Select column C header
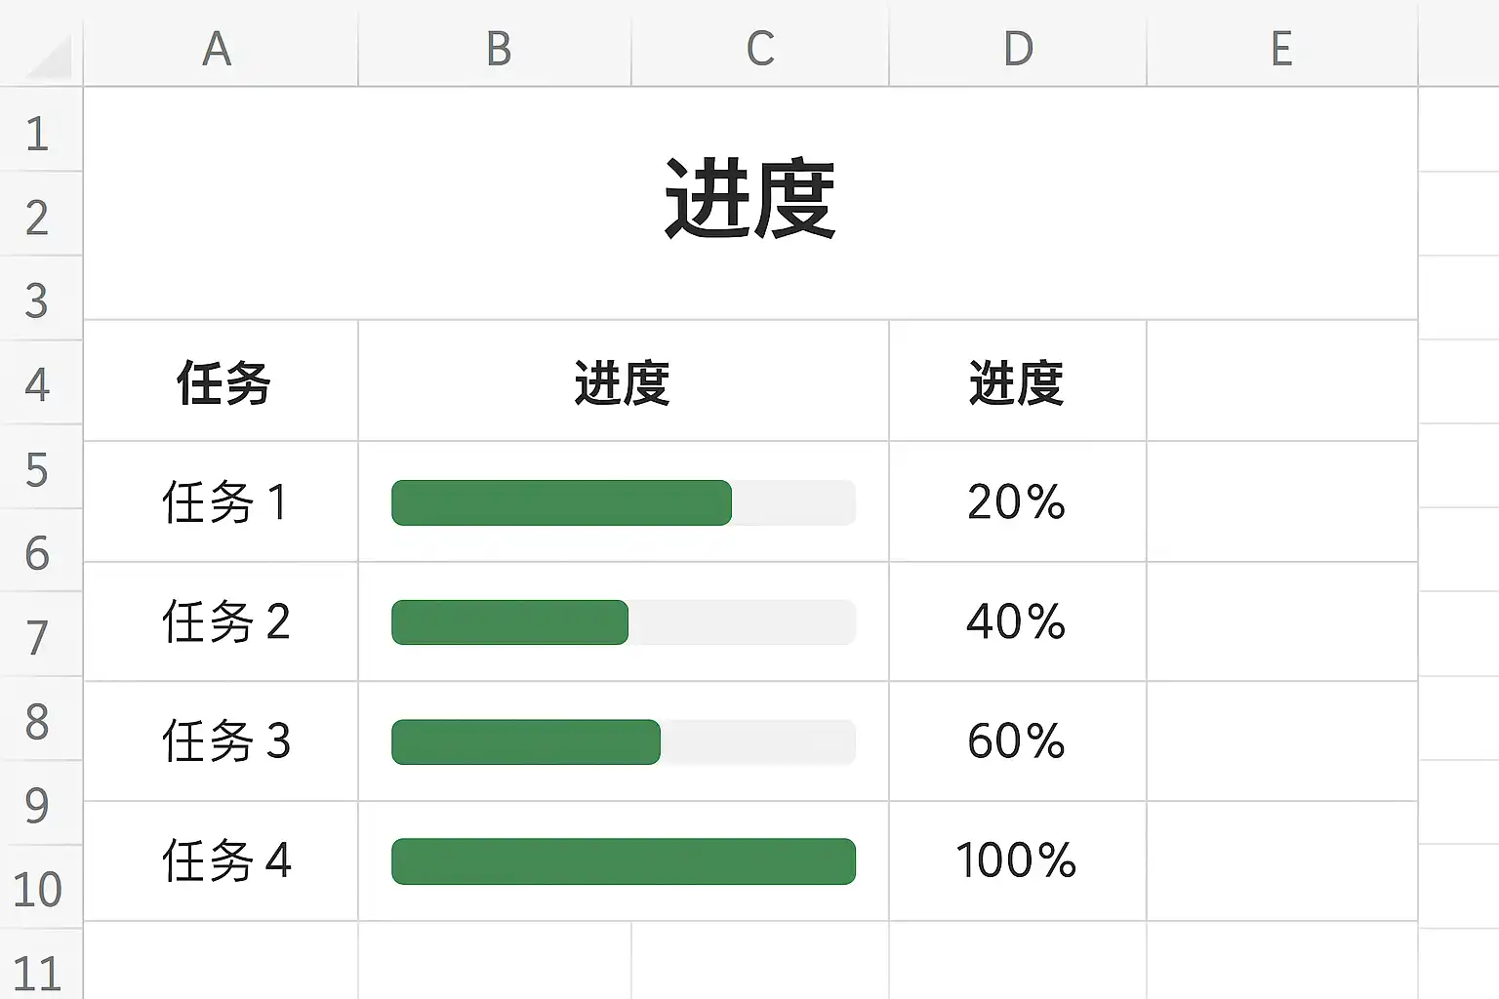Screen dimensions: 1499x999 [760, 49]
